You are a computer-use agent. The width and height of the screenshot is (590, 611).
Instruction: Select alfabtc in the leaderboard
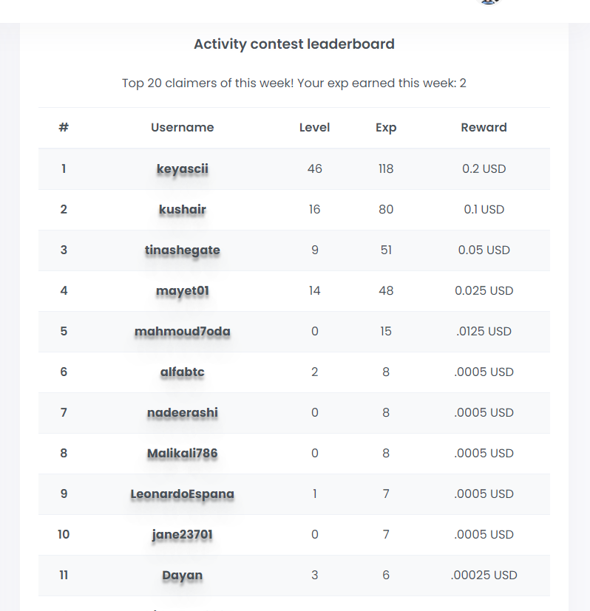point(183,372)
